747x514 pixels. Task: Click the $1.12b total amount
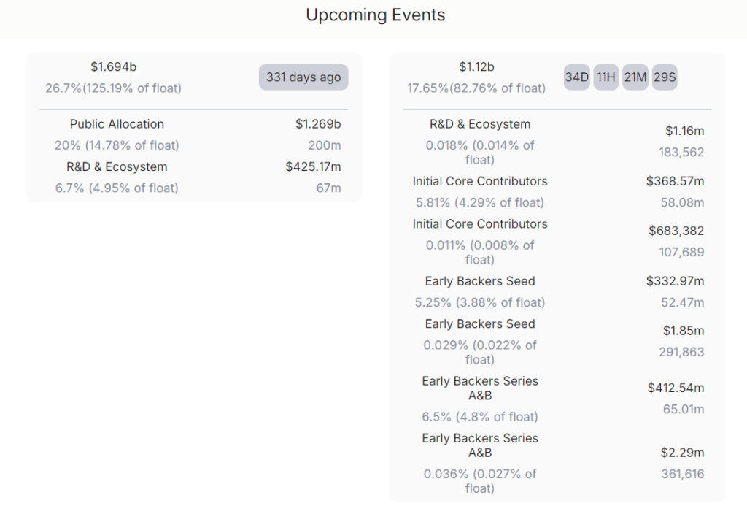(476, 66)
